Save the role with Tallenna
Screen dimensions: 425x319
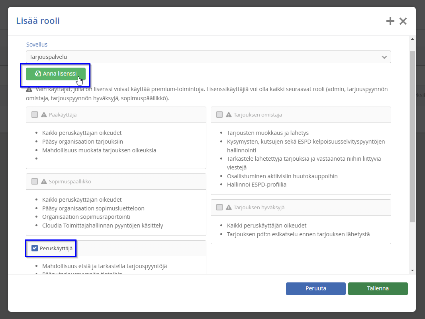pyautogui.click(x=378, y=289)
